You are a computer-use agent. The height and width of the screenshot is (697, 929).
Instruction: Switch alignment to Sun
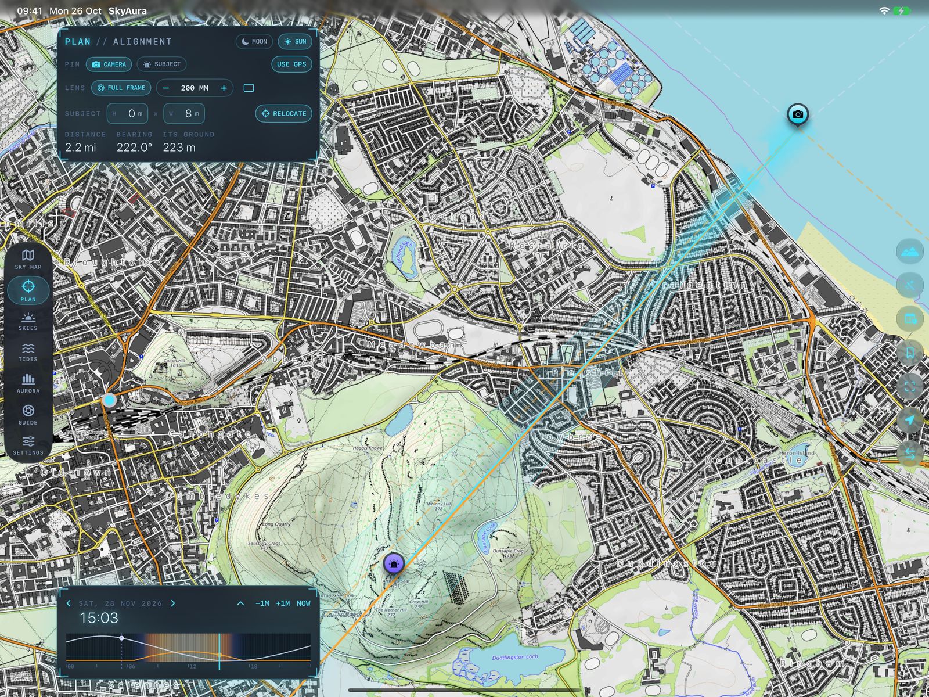[x=295, y=41]
